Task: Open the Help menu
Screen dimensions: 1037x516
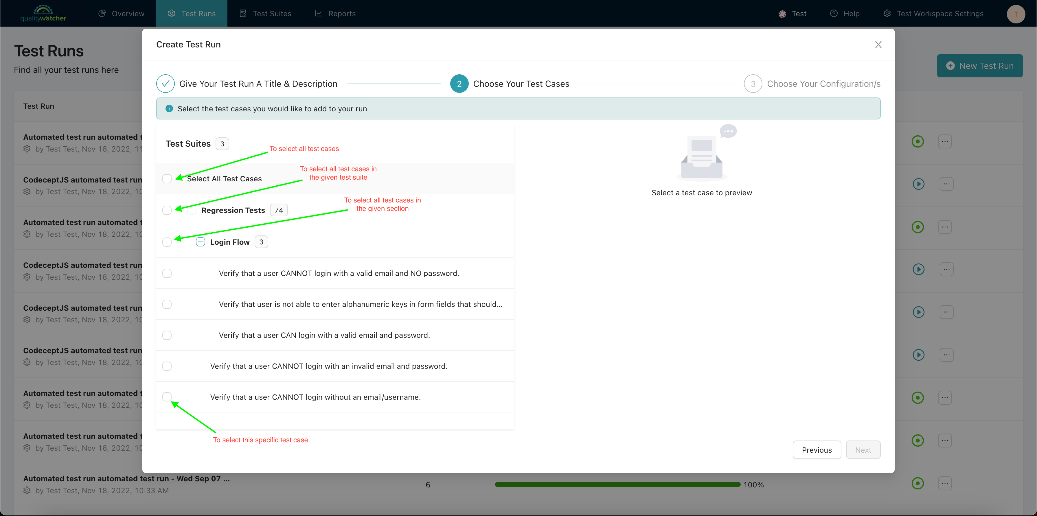Action: [x=845, y=13]
